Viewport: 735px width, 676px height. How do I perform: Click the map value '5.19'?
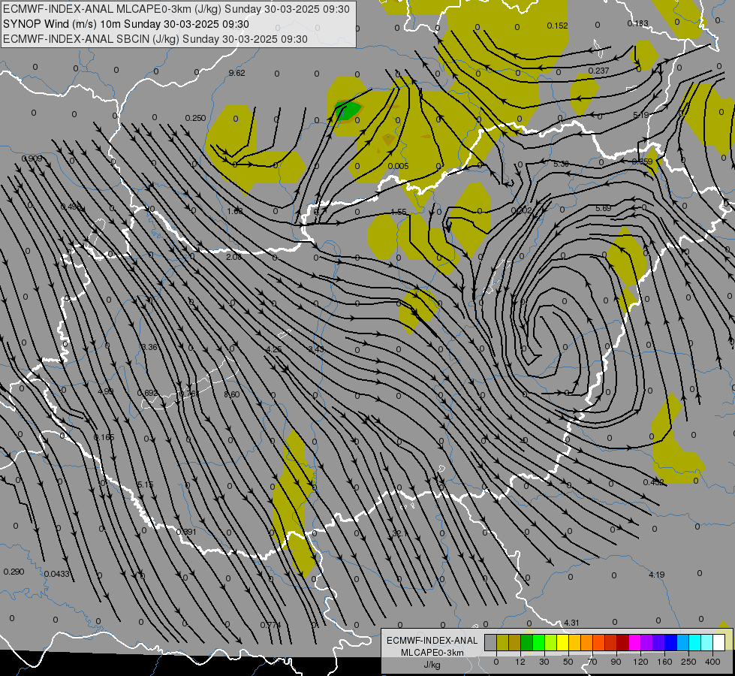[641, 115]
